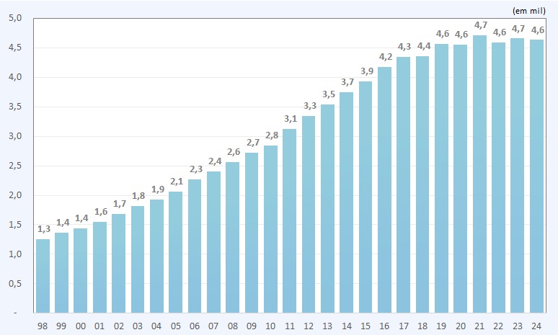The width and height of the screenshot is (558, 335).
Task: Click the (em mil) unit note
Action: point(529,11)
